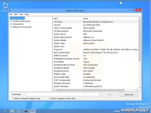Expand the Components tree node
The width and height of the screenshot is (151, 113).
(x=11, y=24)
